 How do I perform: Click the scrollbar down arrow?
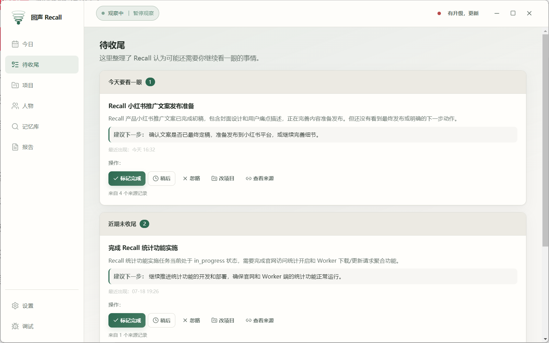[x=545, y=339]
